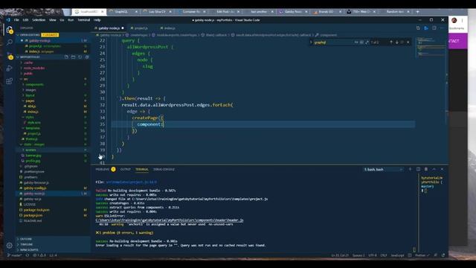The image size is (476, 268).
Task: Go to next find match
Action: point(396,42)
